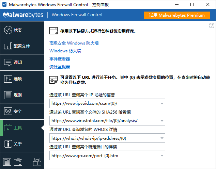Click into the IP reputation URL field

[x=107, y=103]
